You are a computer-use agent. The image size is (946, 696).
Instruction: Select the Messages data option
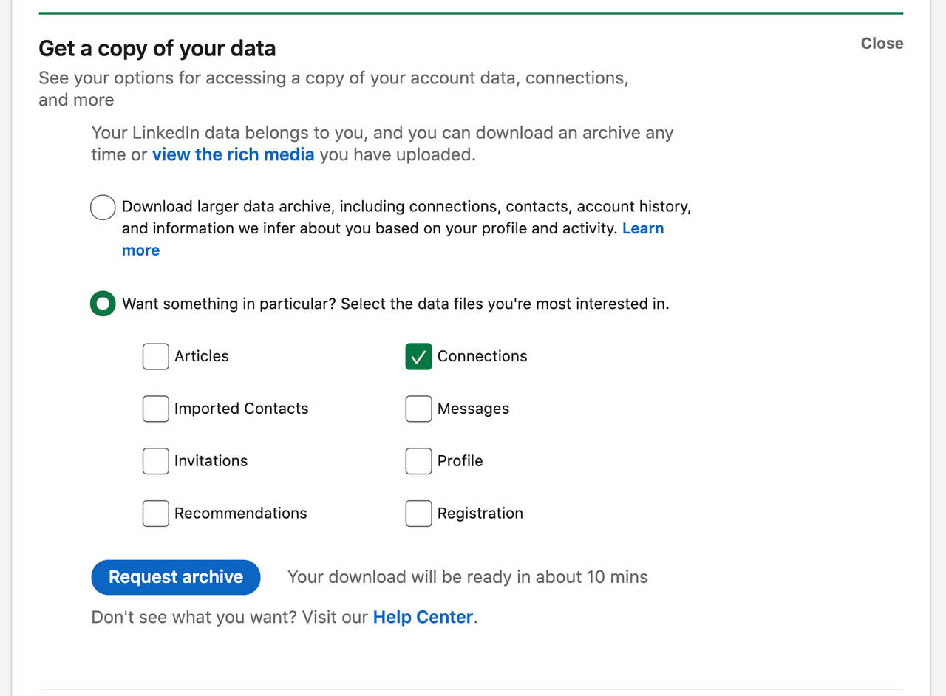(x=418, y=409)
